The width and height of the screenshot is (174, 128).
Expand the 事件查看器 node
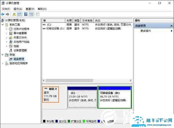coord(6,33)
